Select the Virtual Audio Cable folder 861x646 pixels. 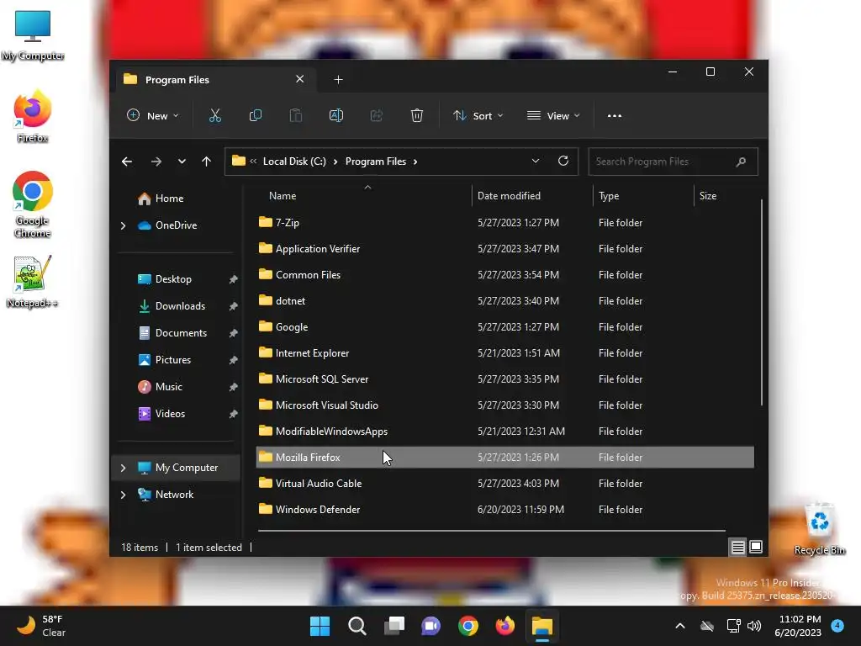504,484
